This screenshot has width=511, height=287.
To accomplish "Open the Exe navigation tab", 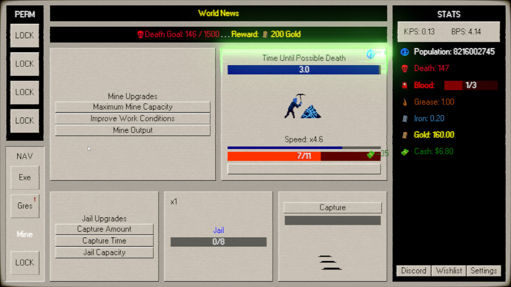I will tap(25, 178).
